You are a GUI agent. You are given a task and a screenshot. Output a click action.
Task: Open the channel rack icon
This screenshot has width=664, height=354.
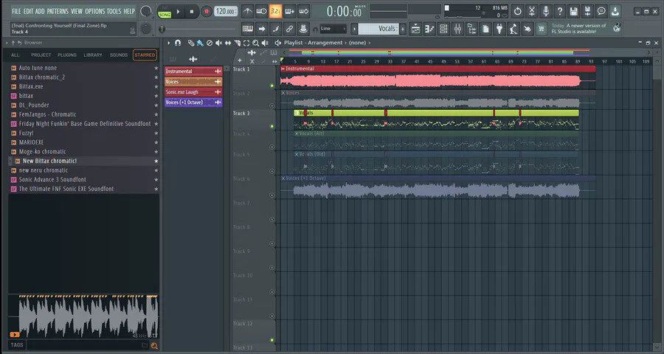(x=443, y=29)
